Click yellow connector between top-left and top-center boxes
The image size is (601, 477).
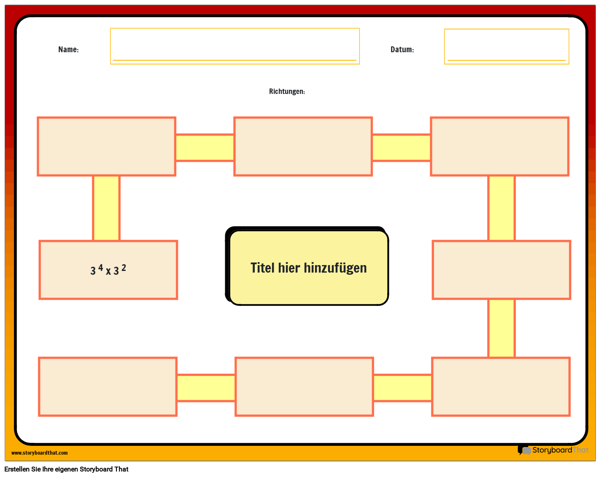tap(205, 147)
